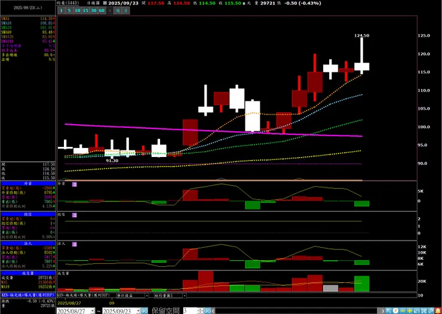Click the date display 2025/09/23(二) in sidebar
The height and width of the screenshot is (314, 442).
[28, 8]
